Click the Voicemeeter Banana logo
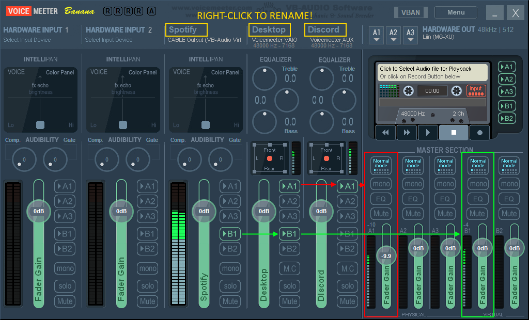The width and height of the screenshot is (529, 320). coord(50,11)
